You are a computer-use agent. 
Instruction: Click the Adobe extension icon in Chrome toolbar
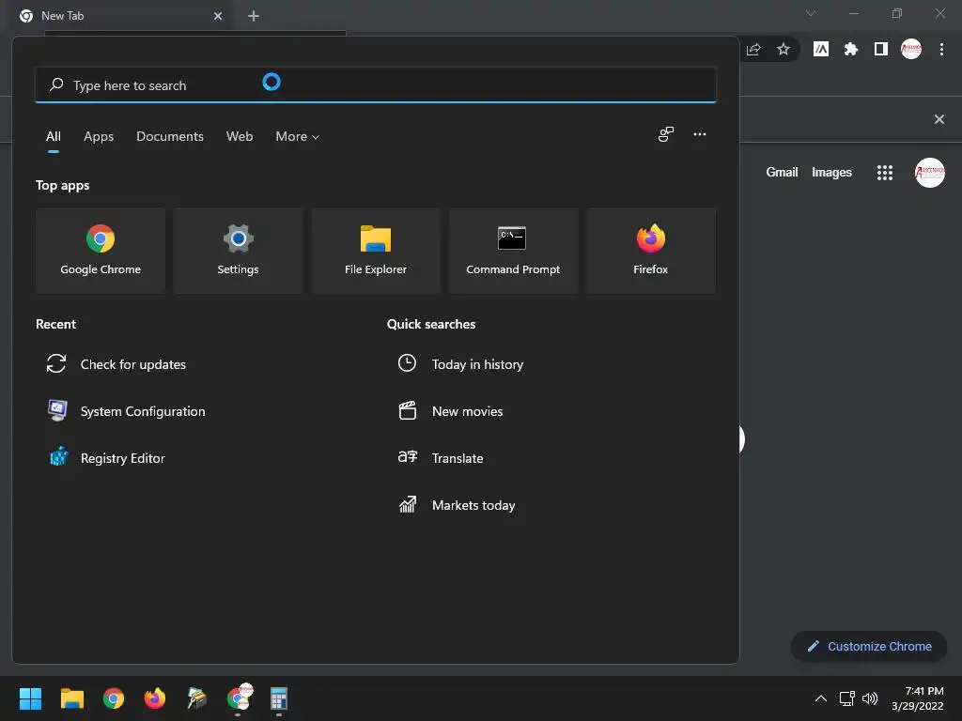pos(821,49)
